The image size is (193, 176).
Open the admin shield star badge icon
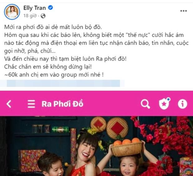pyautogui.click(x=164, y=104)
